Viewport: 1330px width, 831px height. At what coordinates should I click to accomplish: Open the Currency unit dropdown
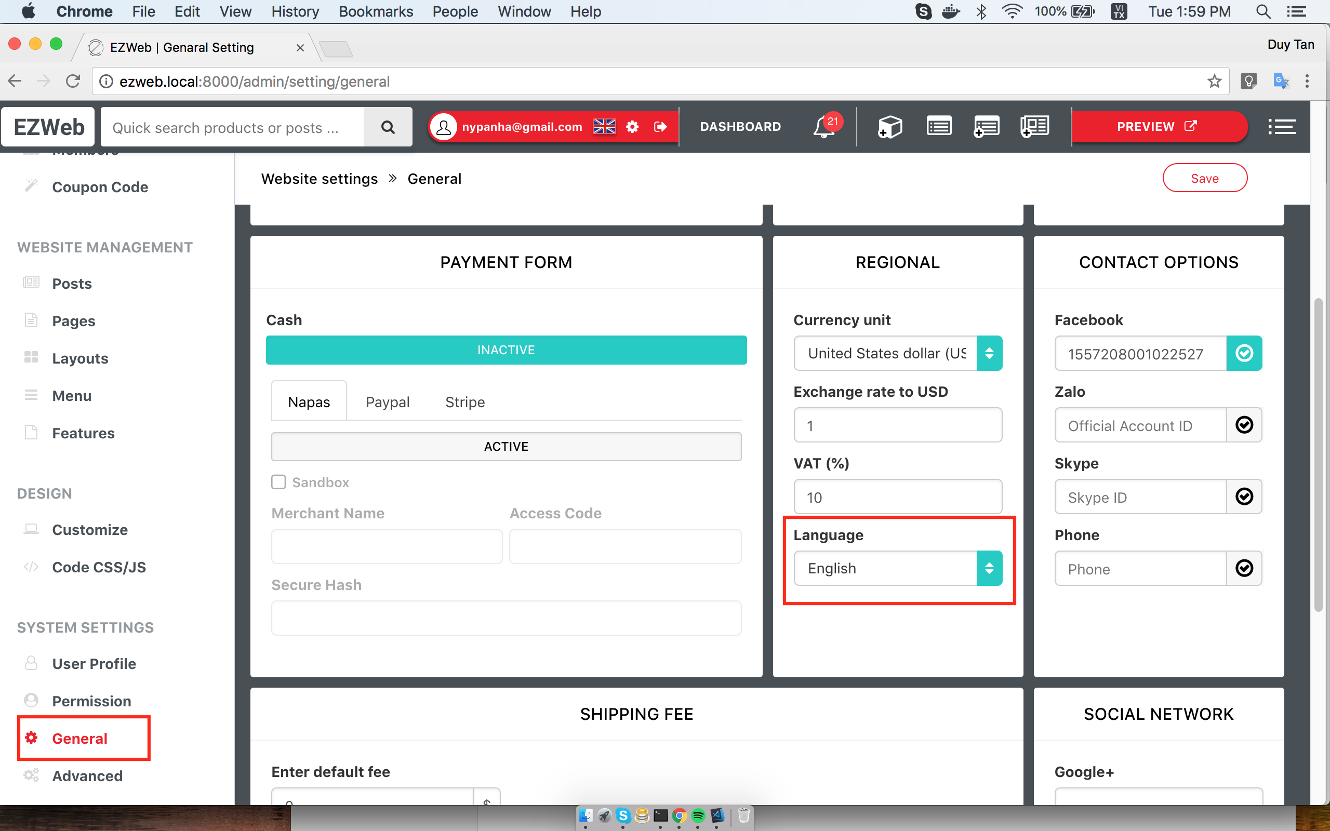coord(897,353)
